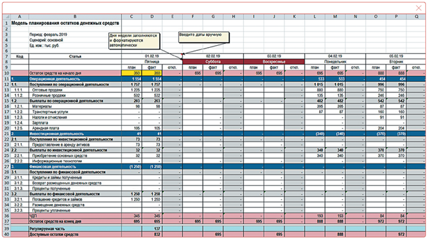
Task: Click the 'Оптовые продажи' row label
Action: [x=47, y=90]
